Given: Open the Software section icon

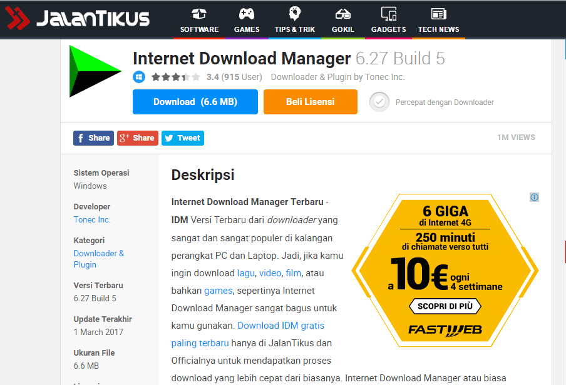Looking at the screenshot, I should coord(199,14).
